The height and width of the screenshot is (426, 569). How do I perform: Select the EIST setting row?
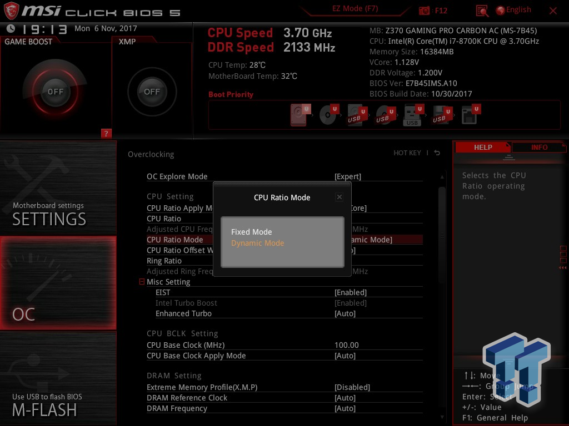point(289,292)
